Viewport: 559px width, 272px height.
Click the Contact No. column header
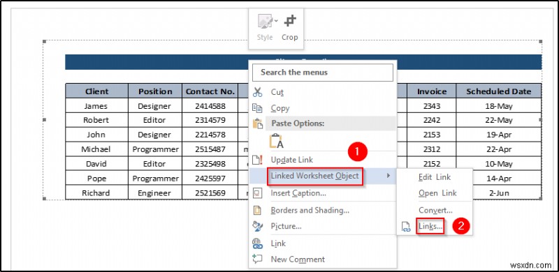[210, 91]
